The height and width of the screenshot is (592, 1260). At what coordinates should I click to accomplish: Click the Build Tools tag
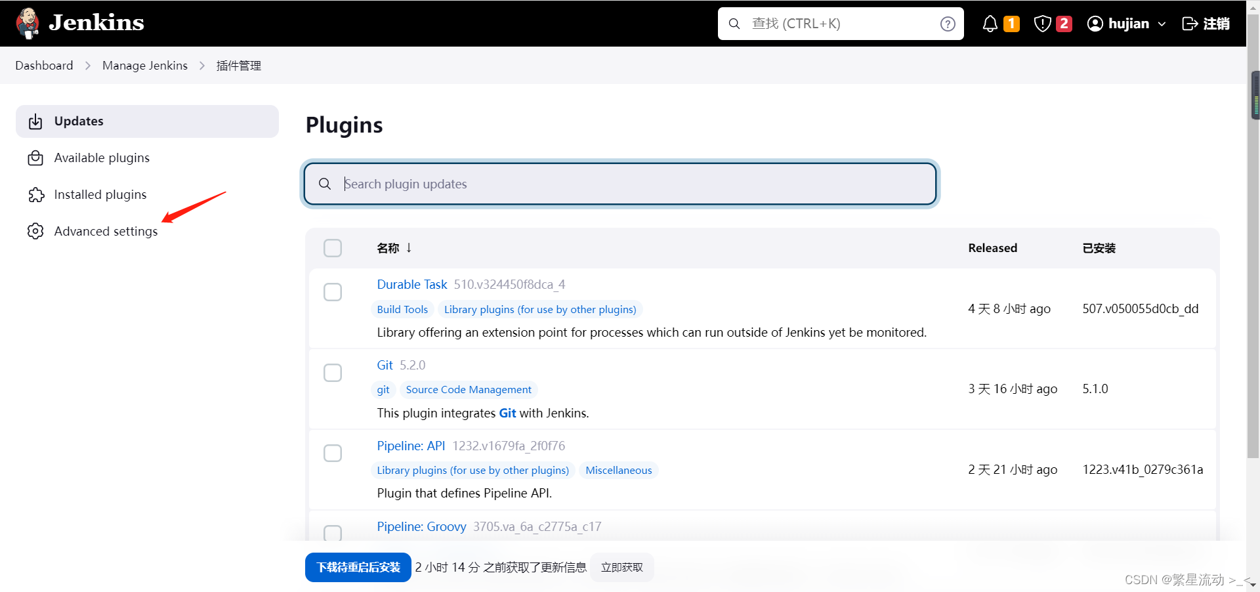click(402, 309)
